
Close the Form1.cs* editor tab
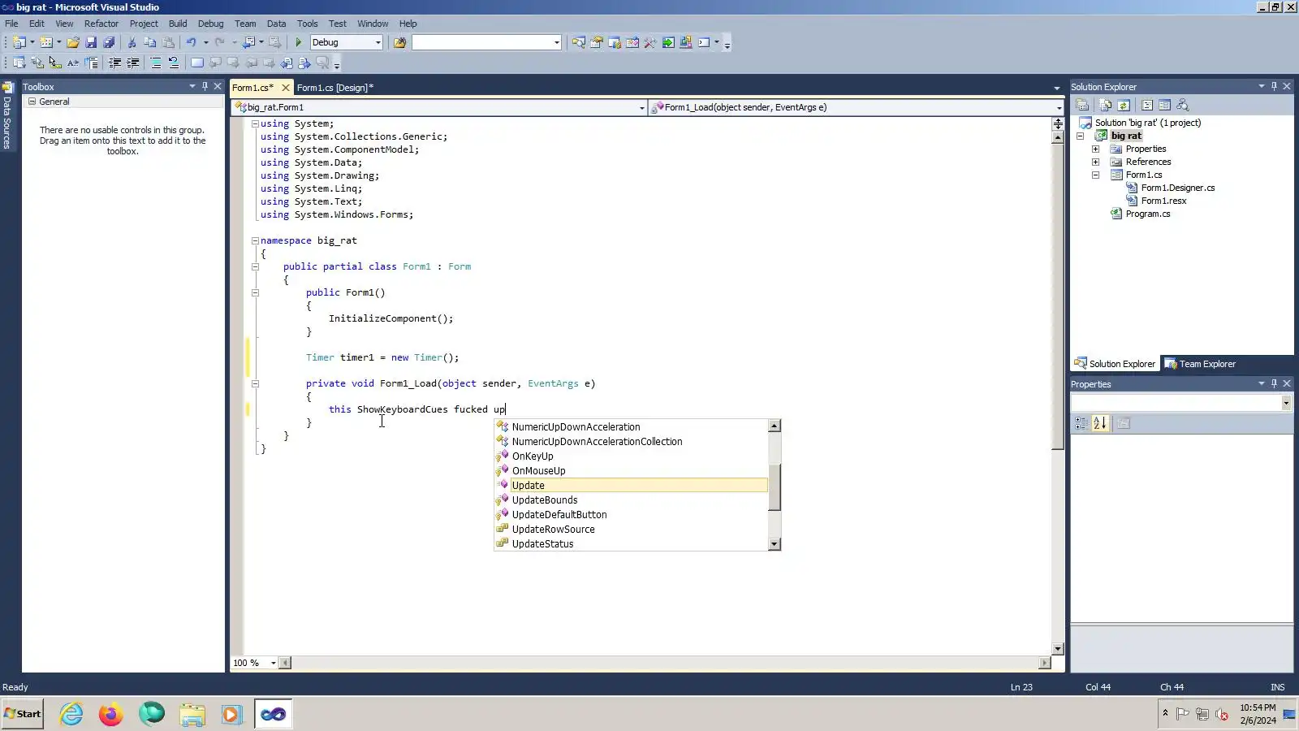(286, 88)
